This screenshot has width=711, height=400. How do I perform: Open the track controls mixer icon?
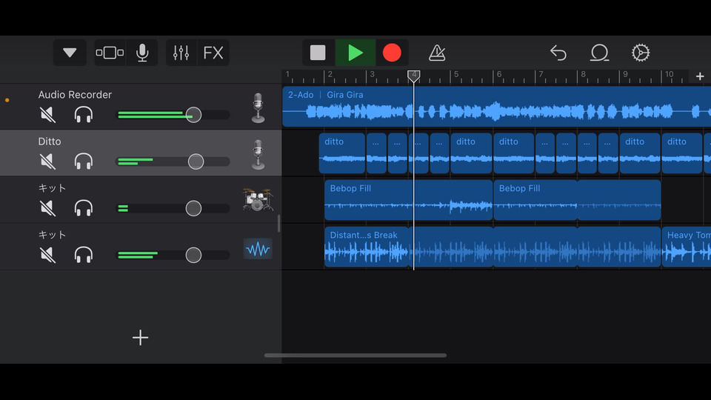pyautogui.click(x=181, y=53)
